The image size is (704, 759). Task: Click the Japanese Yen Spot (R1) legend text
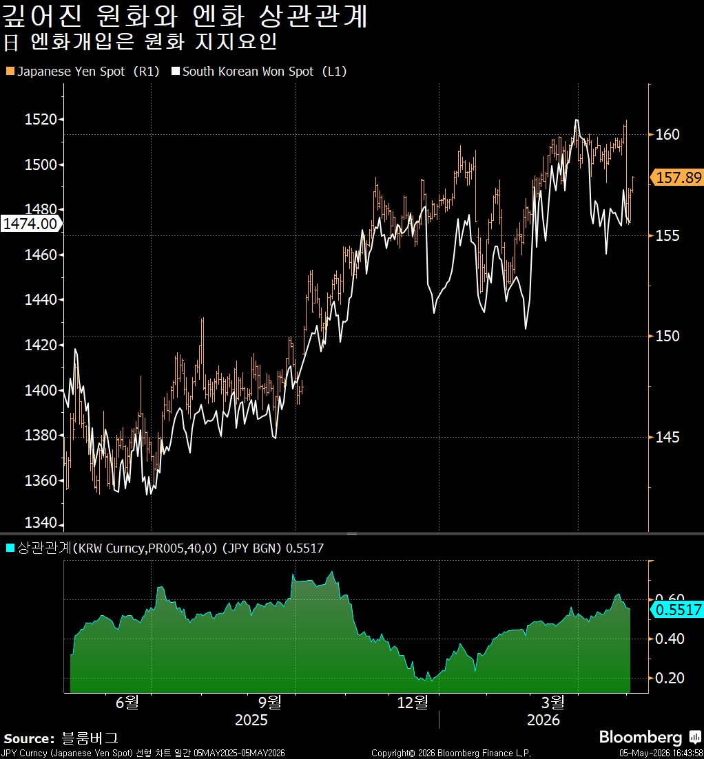pyautogui.click(x=89, y=72)
